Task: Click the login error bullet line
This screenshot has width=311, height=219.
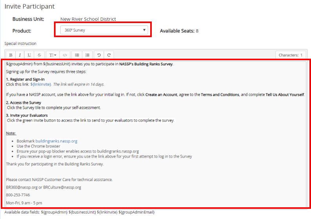Action: tap(104, 156)
